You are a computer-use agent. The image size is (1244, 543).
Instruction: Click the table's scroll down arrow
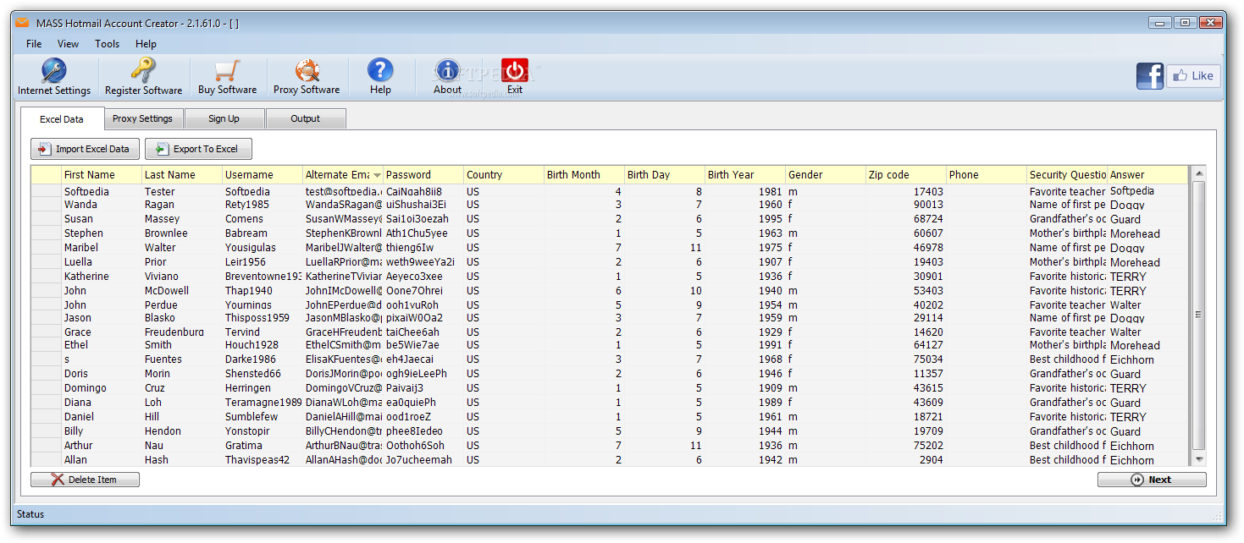click(1198, 458)
